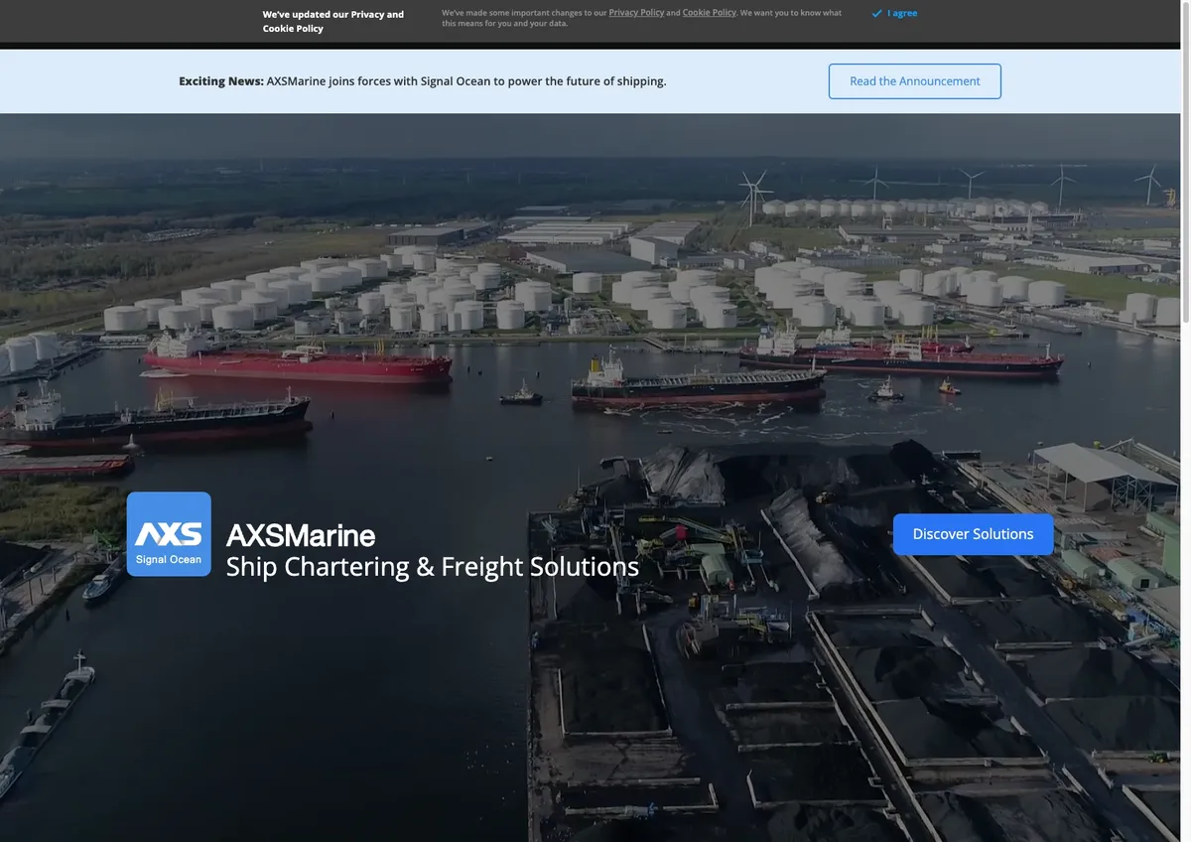
Task: Open the Cookie Policy link
Action: pos(710,13)
